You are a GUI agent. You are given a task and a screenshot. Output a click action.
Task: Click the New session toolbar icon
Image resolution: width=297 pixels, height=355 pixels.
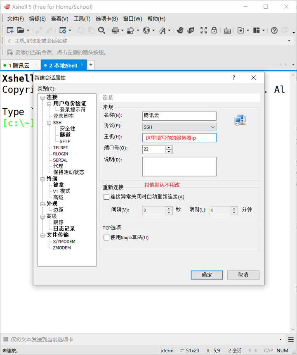10,30
